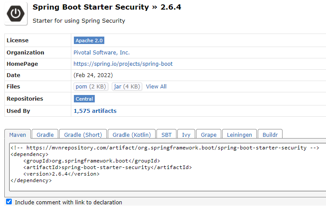Click the View All files link
The height and width of the screenshot is (210, 326).
point(156,86)
